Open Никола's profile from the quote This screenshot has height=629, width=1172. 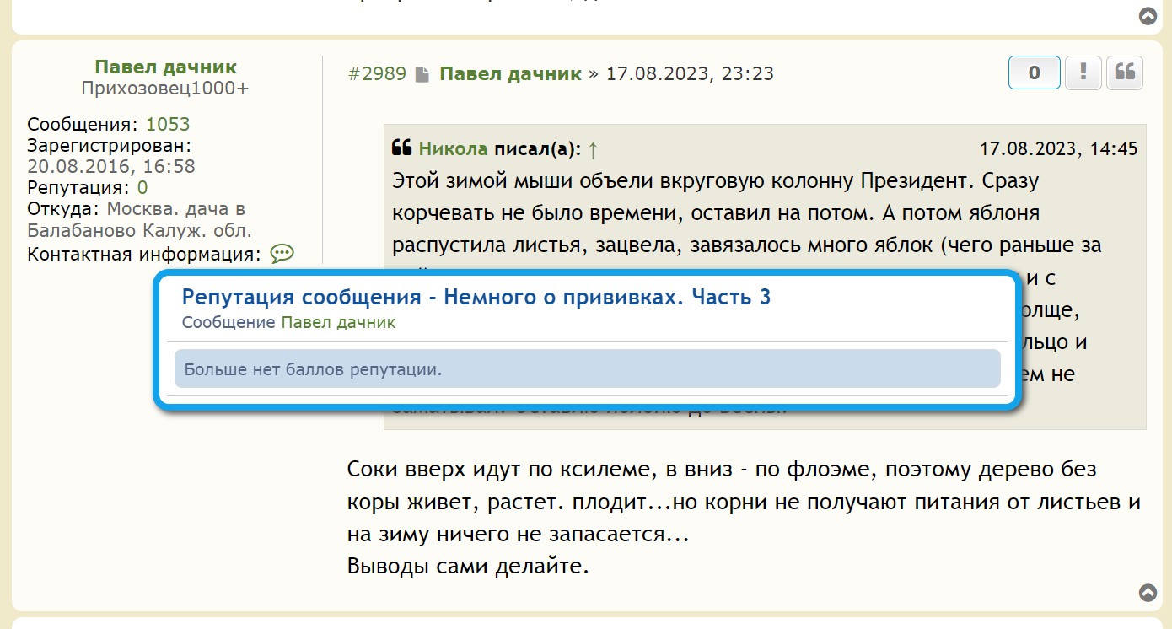pos(453,150)
